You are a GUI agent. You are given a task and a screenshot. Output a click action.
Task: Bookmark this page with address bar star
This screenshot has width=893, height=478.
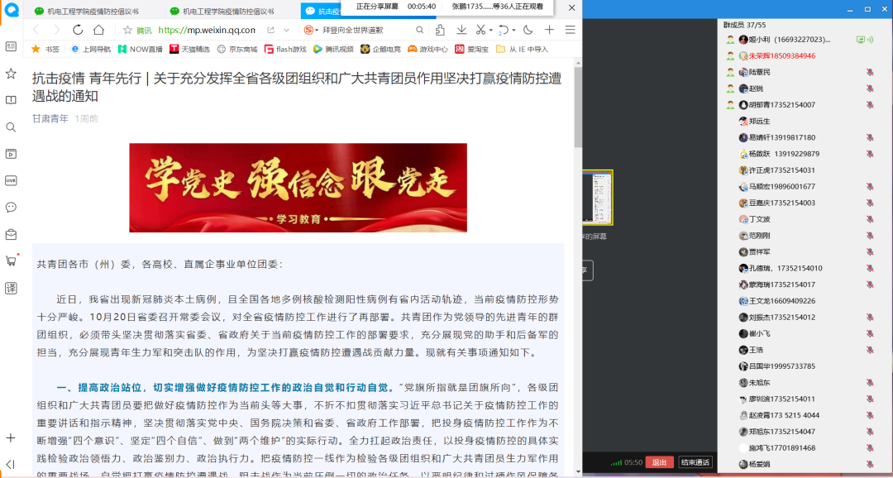click(x=127, y=30)
